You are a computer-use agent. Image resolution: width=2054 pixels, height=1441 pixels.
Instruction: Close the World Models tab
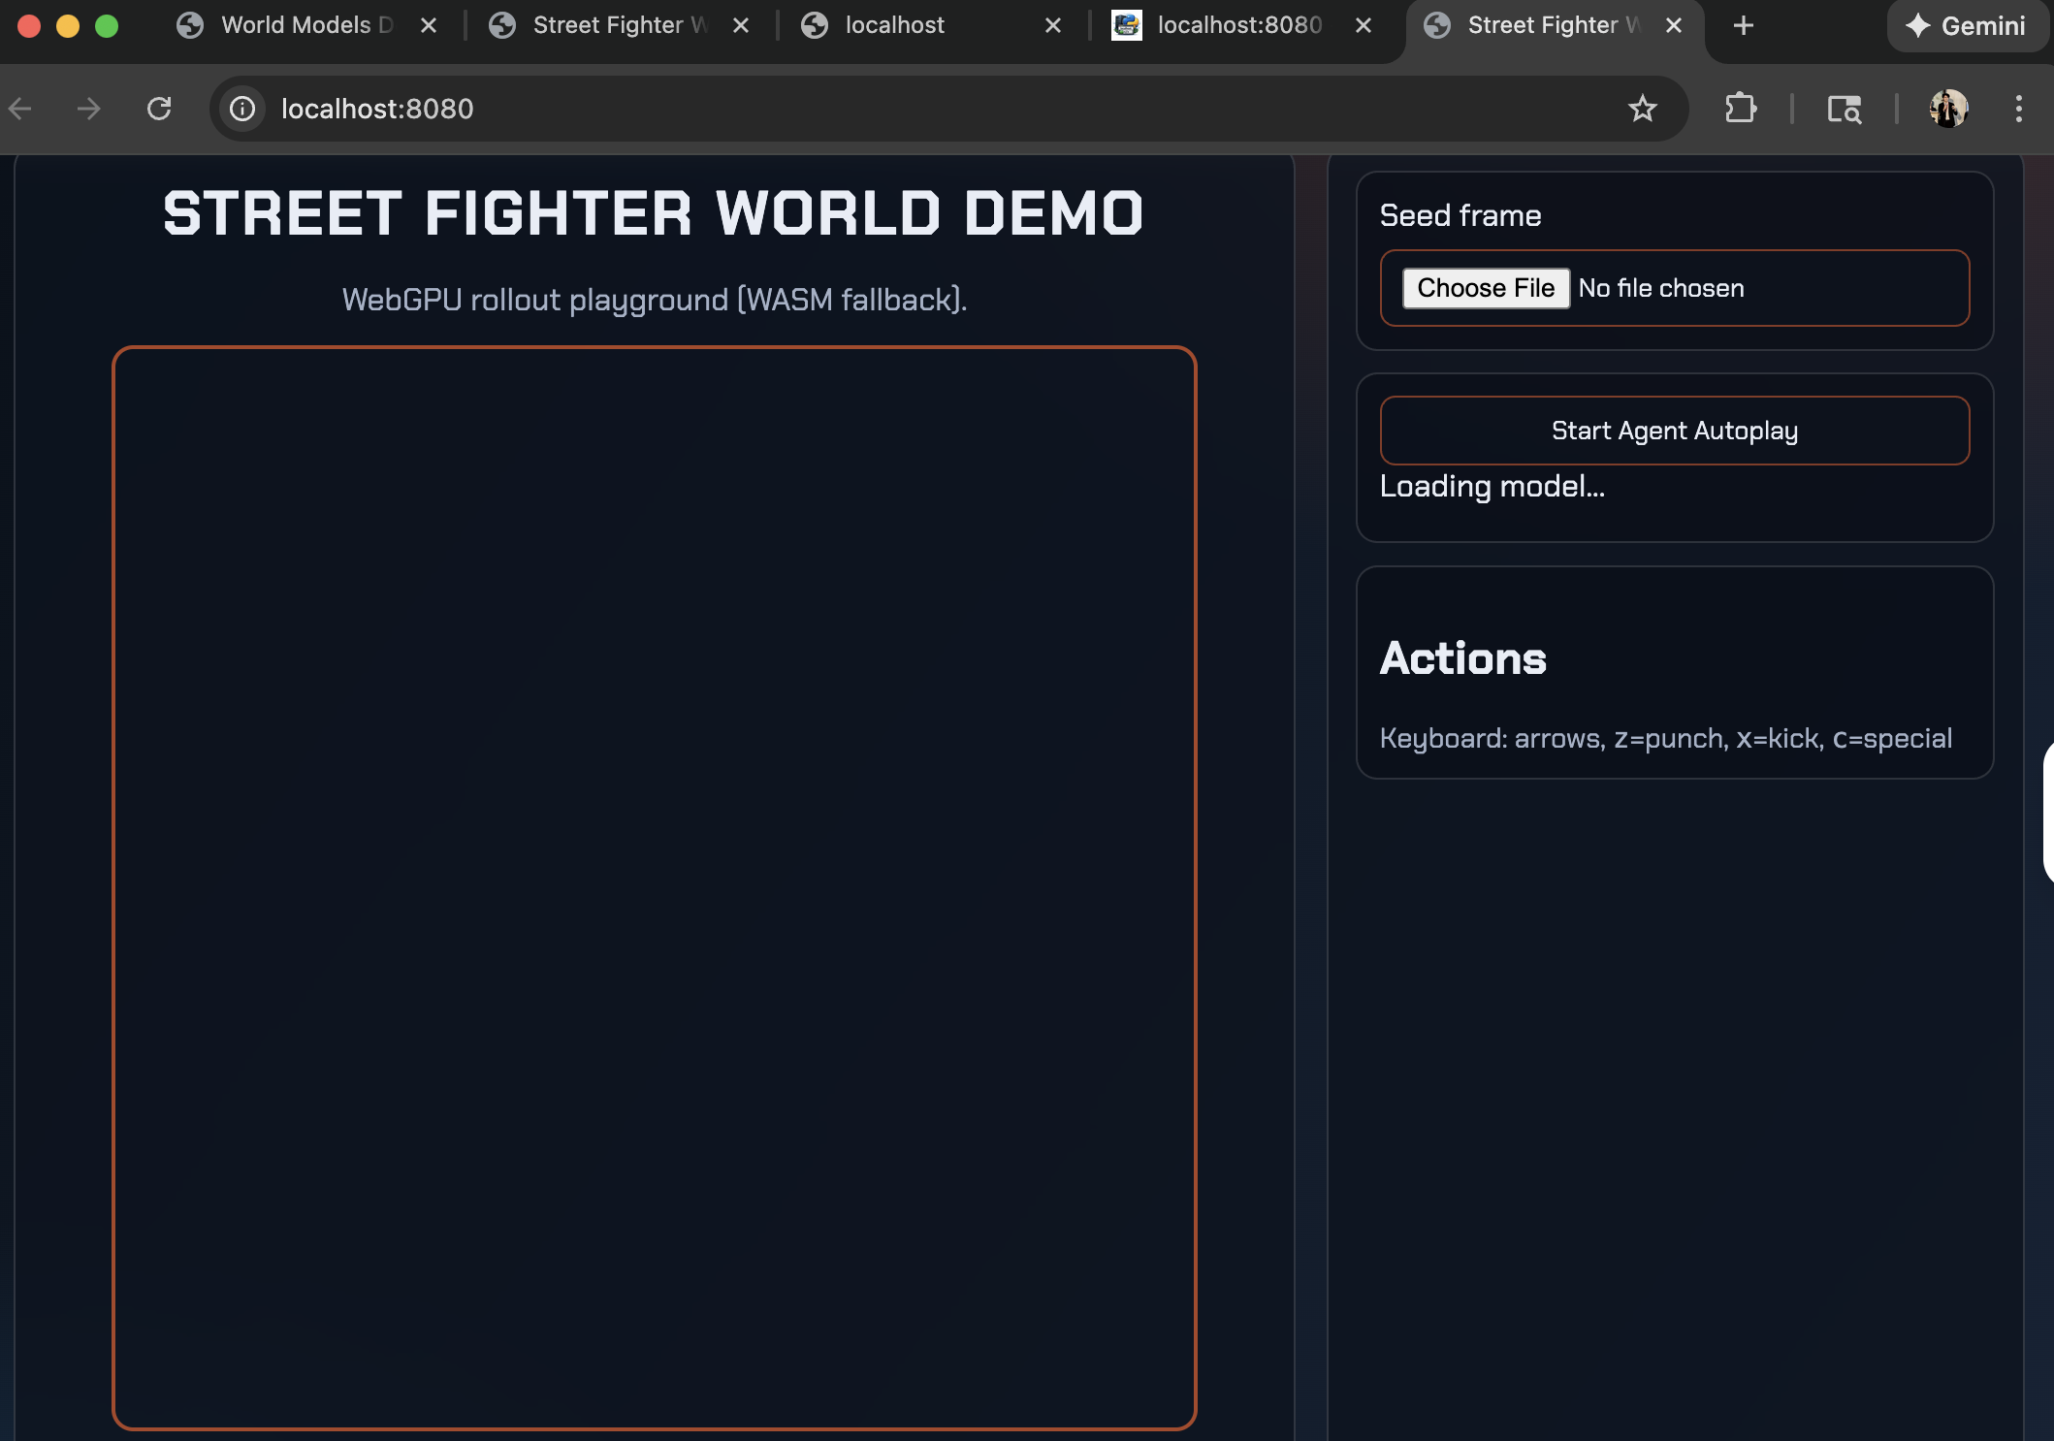[429, 26]
